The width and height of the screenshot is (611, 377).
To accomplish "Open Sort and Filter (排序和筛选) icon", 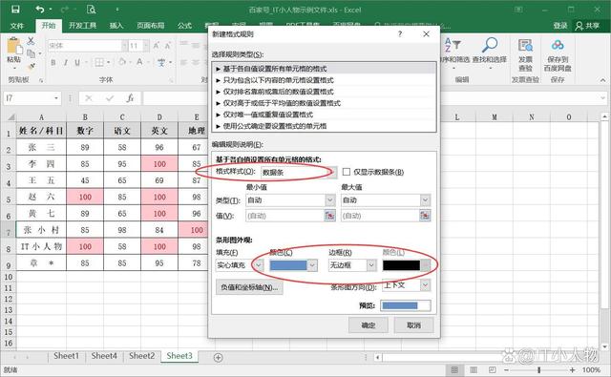I will tap(452, 45).
